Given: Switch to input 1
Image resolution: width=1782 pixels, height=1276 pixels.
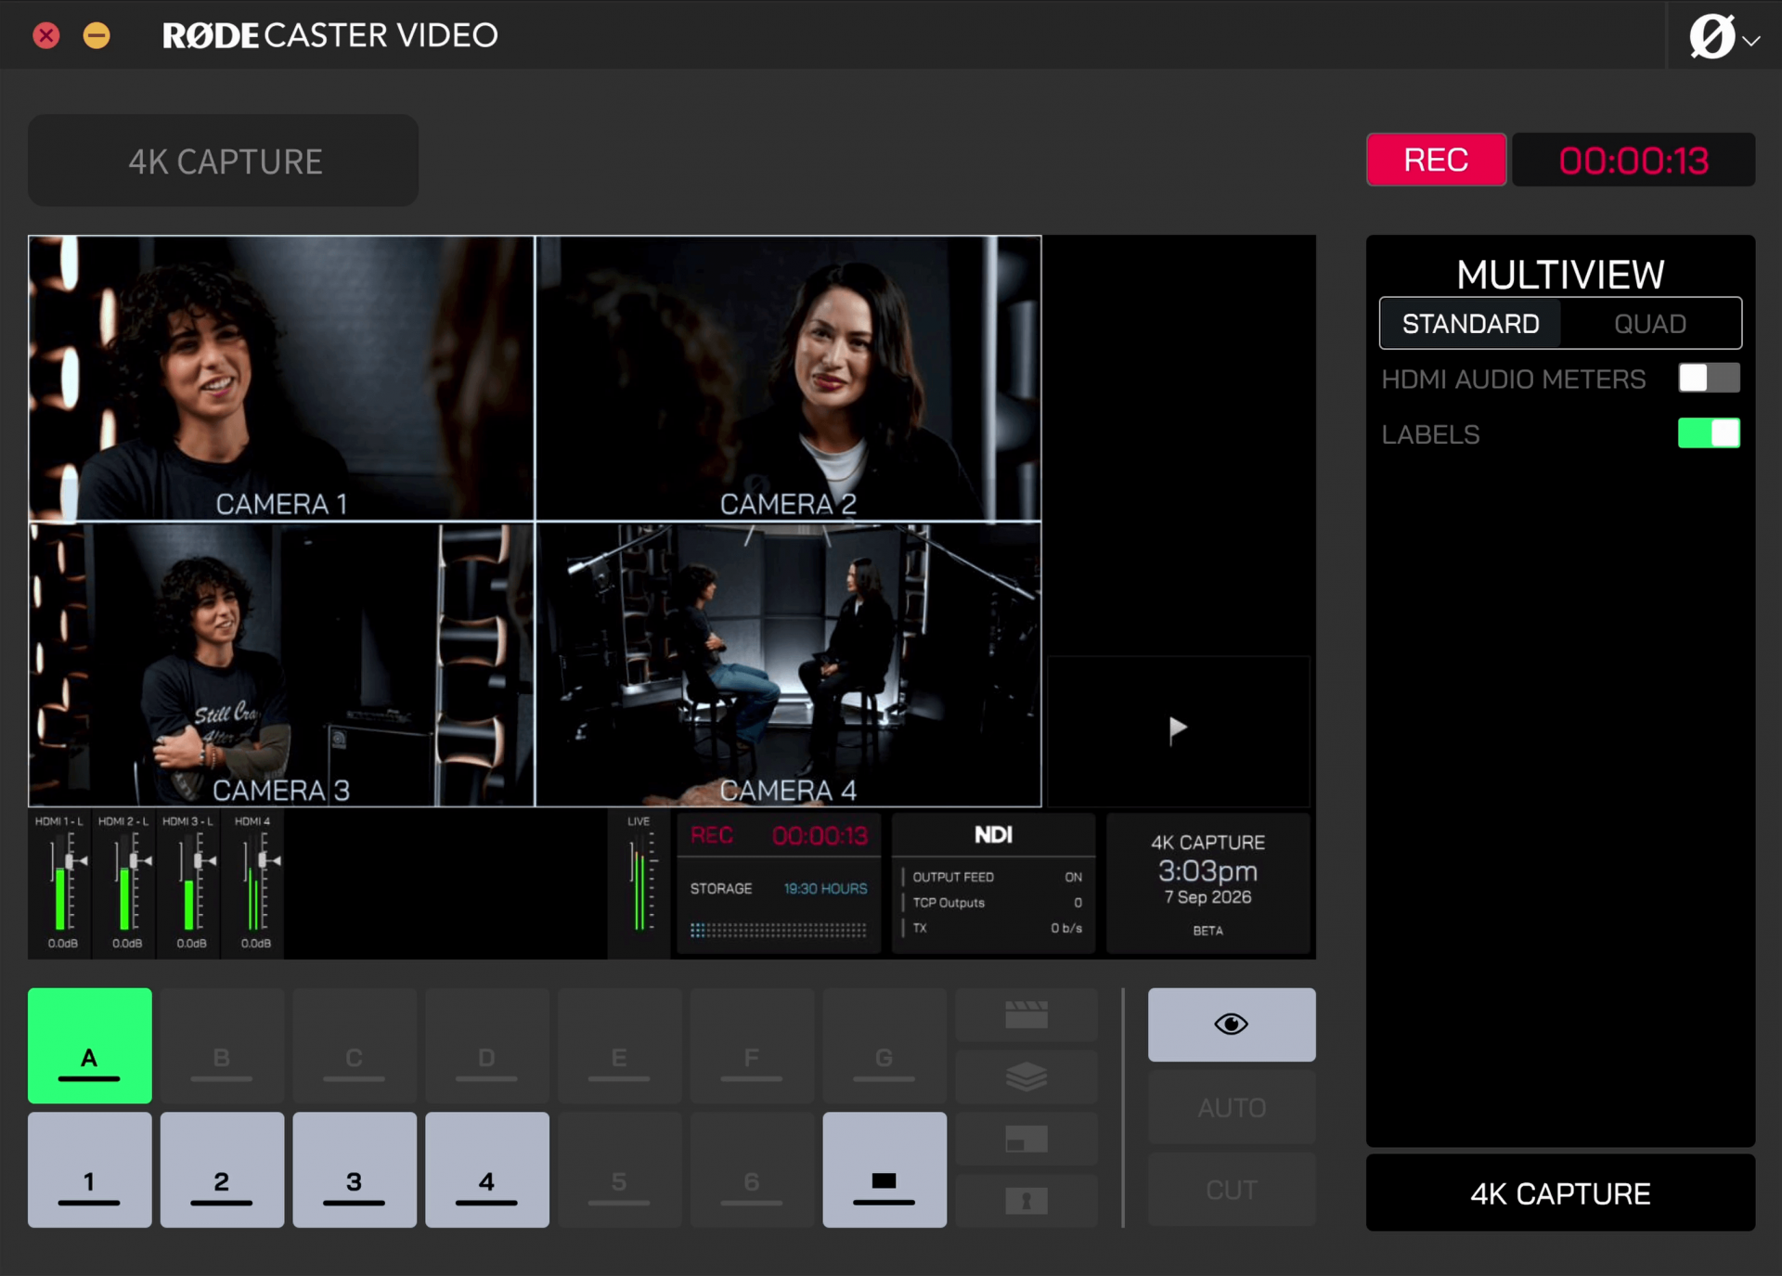Looking at the screenshot, I should pos(90,1170).
